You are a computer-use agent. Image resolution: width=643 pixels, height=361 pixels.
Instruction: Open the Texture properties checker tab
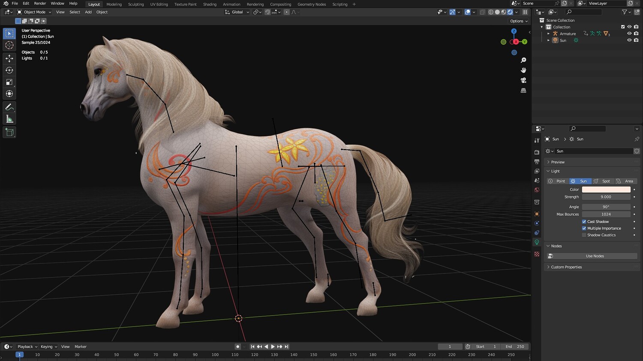[x=537, y=254]
